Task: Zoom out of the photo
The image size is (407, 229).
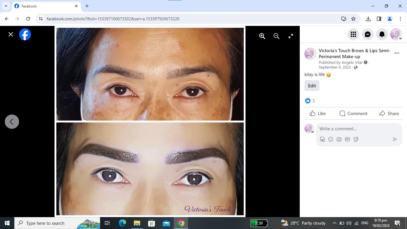Action: 276,36
